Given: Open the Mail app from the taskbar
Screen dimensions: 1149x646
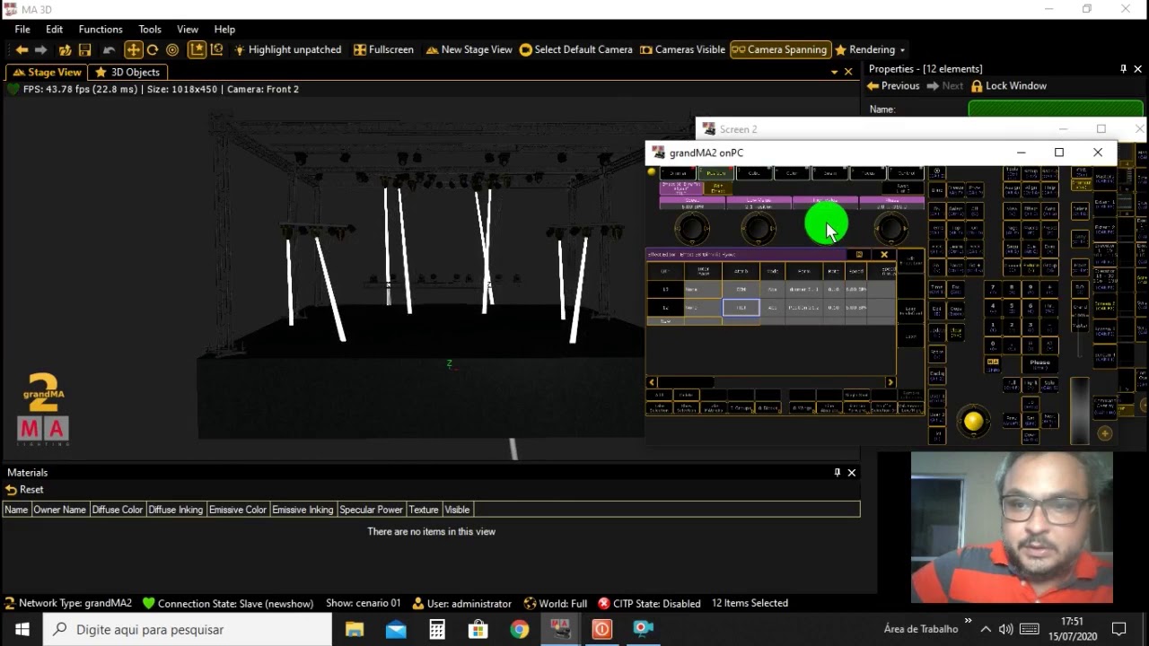Looking at the screenshot, I should point(396,629).
